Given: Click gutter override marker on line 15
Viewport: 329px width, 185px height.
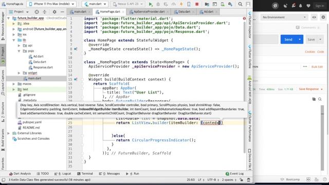Looking at the screenshot, I should pos(76,79).
